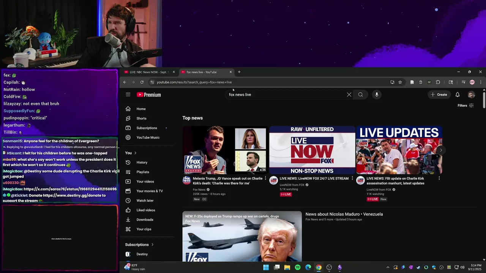Open options for LiveNOW FOX 24/7 stream
The height and width of the screenshot is (273, 486).
click(x=352, y=178)
